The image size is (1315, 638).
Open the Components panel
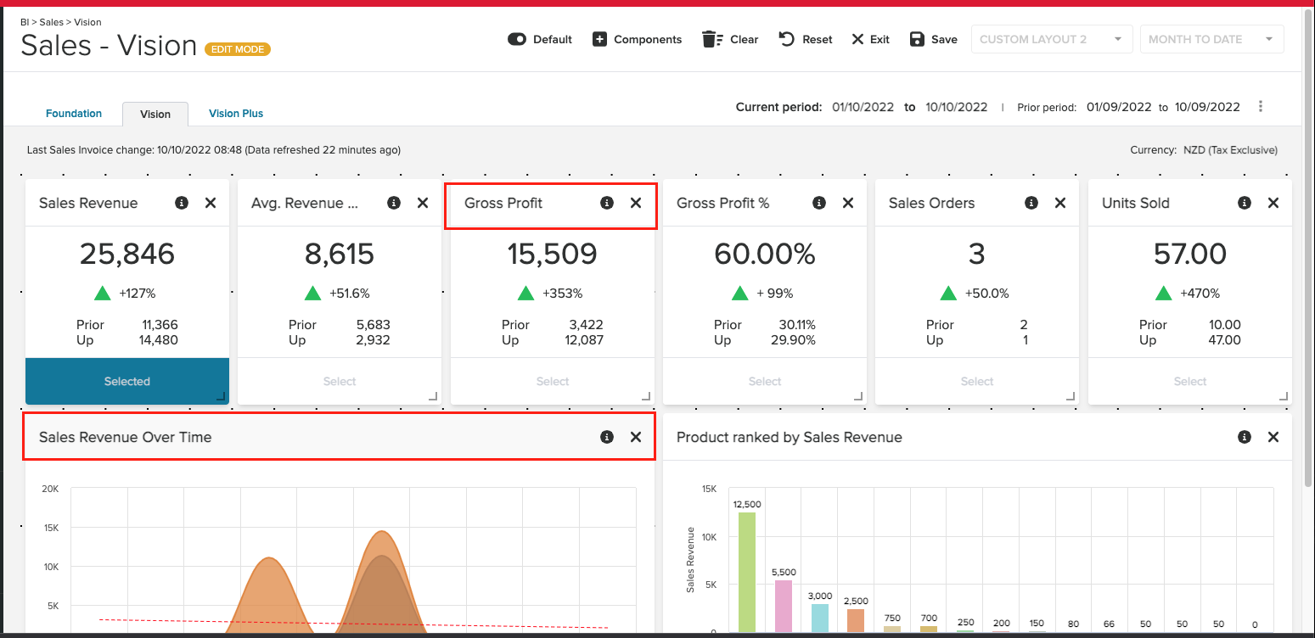(637, 39)
